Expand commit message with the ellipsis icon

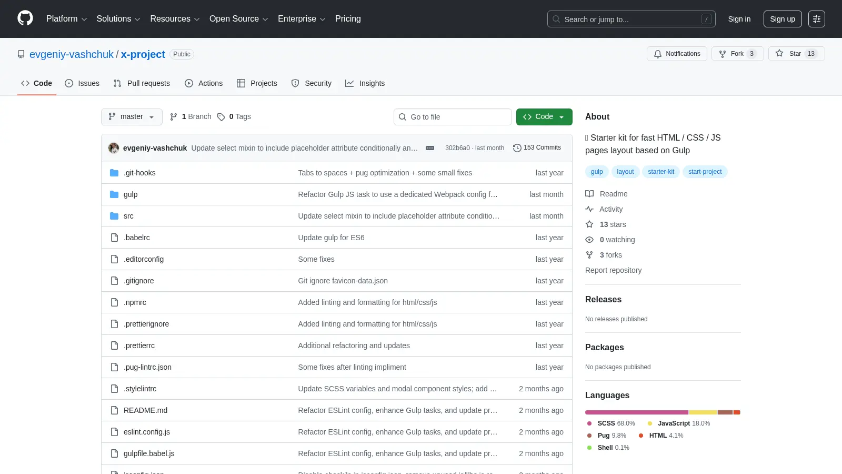[430, 148]
